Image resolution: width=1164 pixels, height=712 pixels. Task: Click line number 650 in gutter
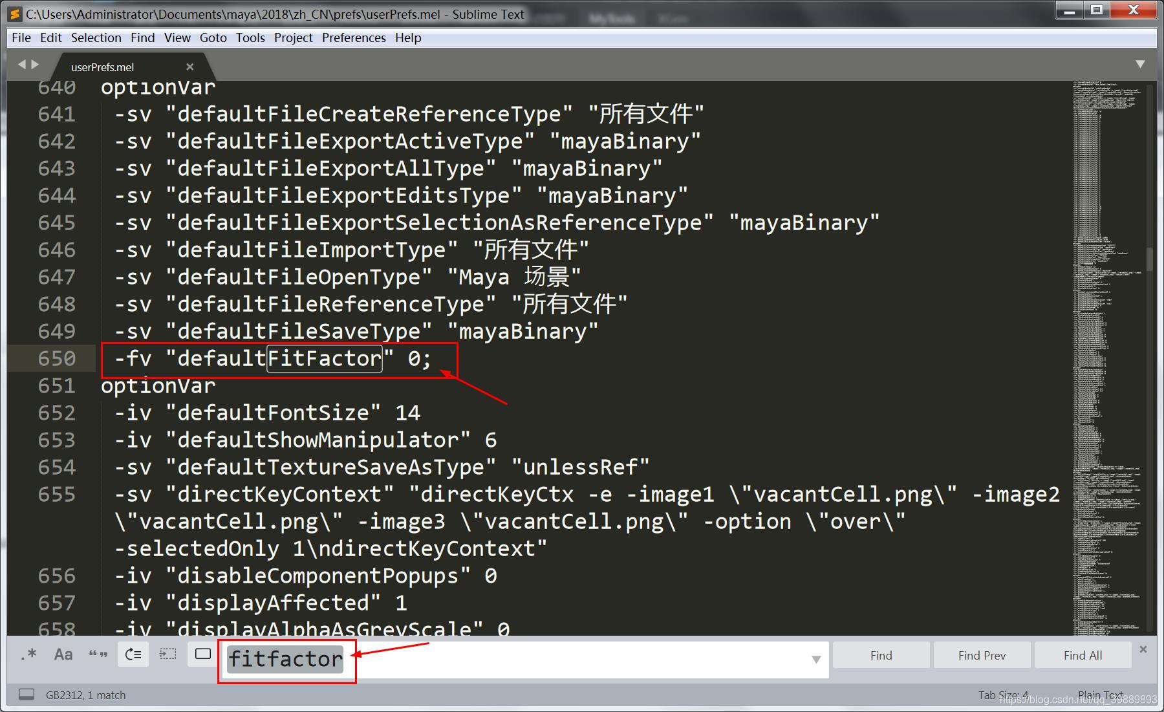57,358
